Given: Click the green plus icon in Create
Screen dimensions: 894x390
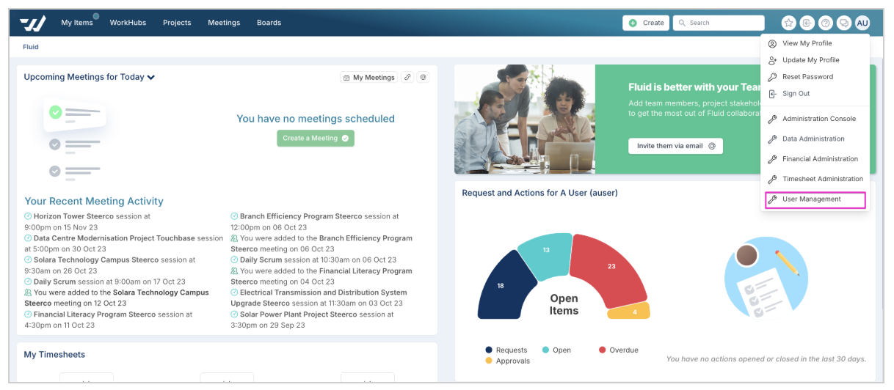Looking at the screenshot, I should pos(633,23).
